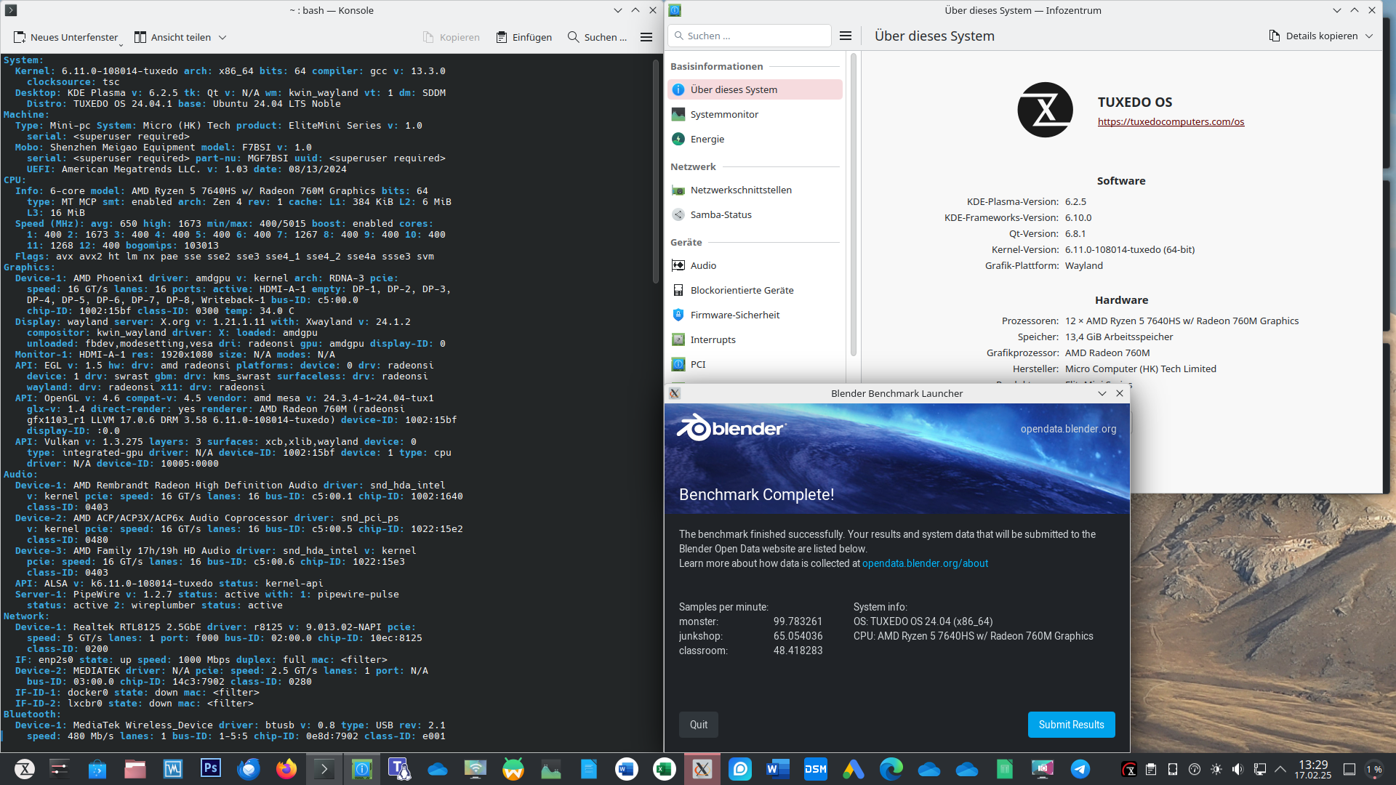The height and width of the screenshot is (785, 1396).
Task: Open the Details kopieren dropdown arrow
Action: coord(1369,36)
